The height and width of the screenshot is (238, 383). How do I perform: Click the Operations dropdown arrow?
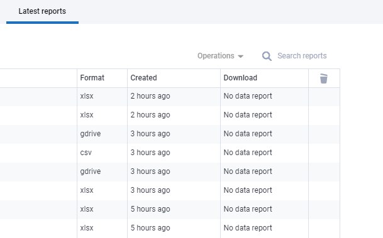(241, 57)
